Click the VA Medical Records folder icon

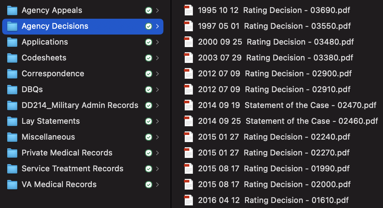pos(12,185)
